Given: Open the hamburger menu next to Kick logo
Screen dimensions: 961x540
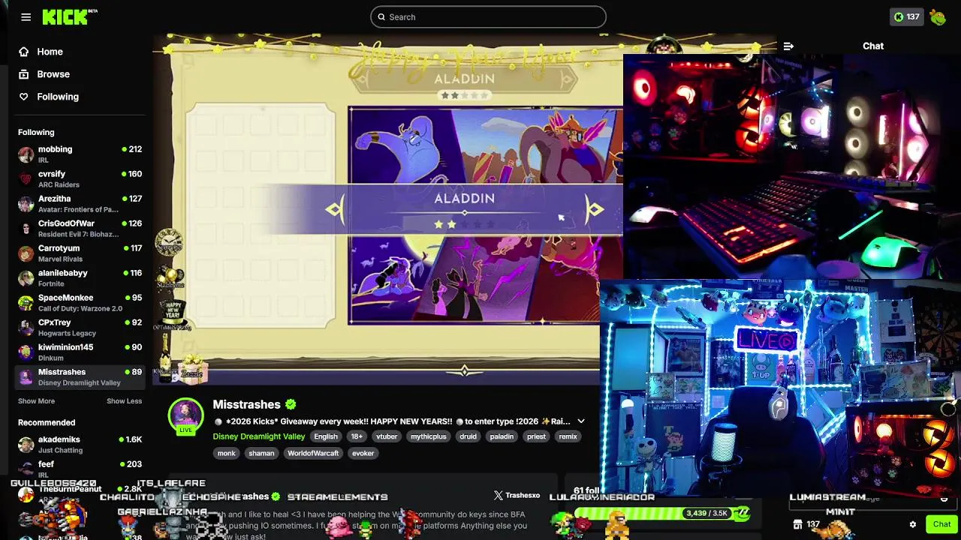Looking at the screenshot, I should [26, 16].
